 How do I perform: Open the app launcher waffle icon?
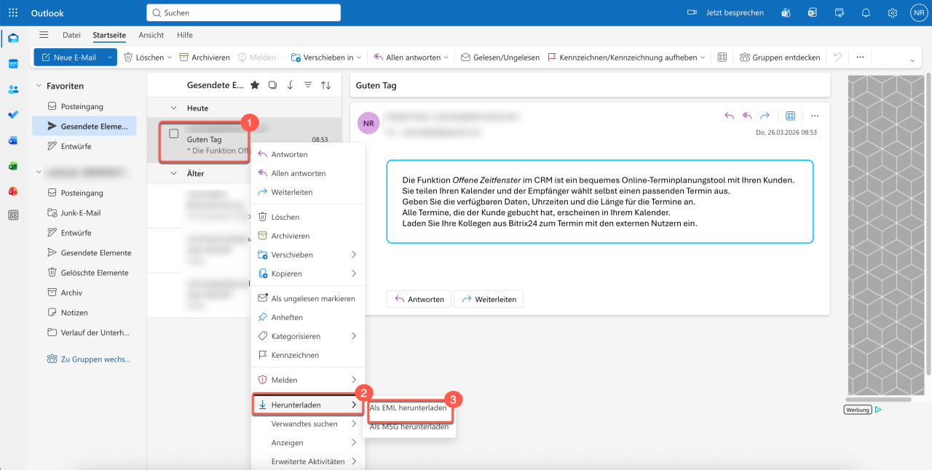(13, 13)
